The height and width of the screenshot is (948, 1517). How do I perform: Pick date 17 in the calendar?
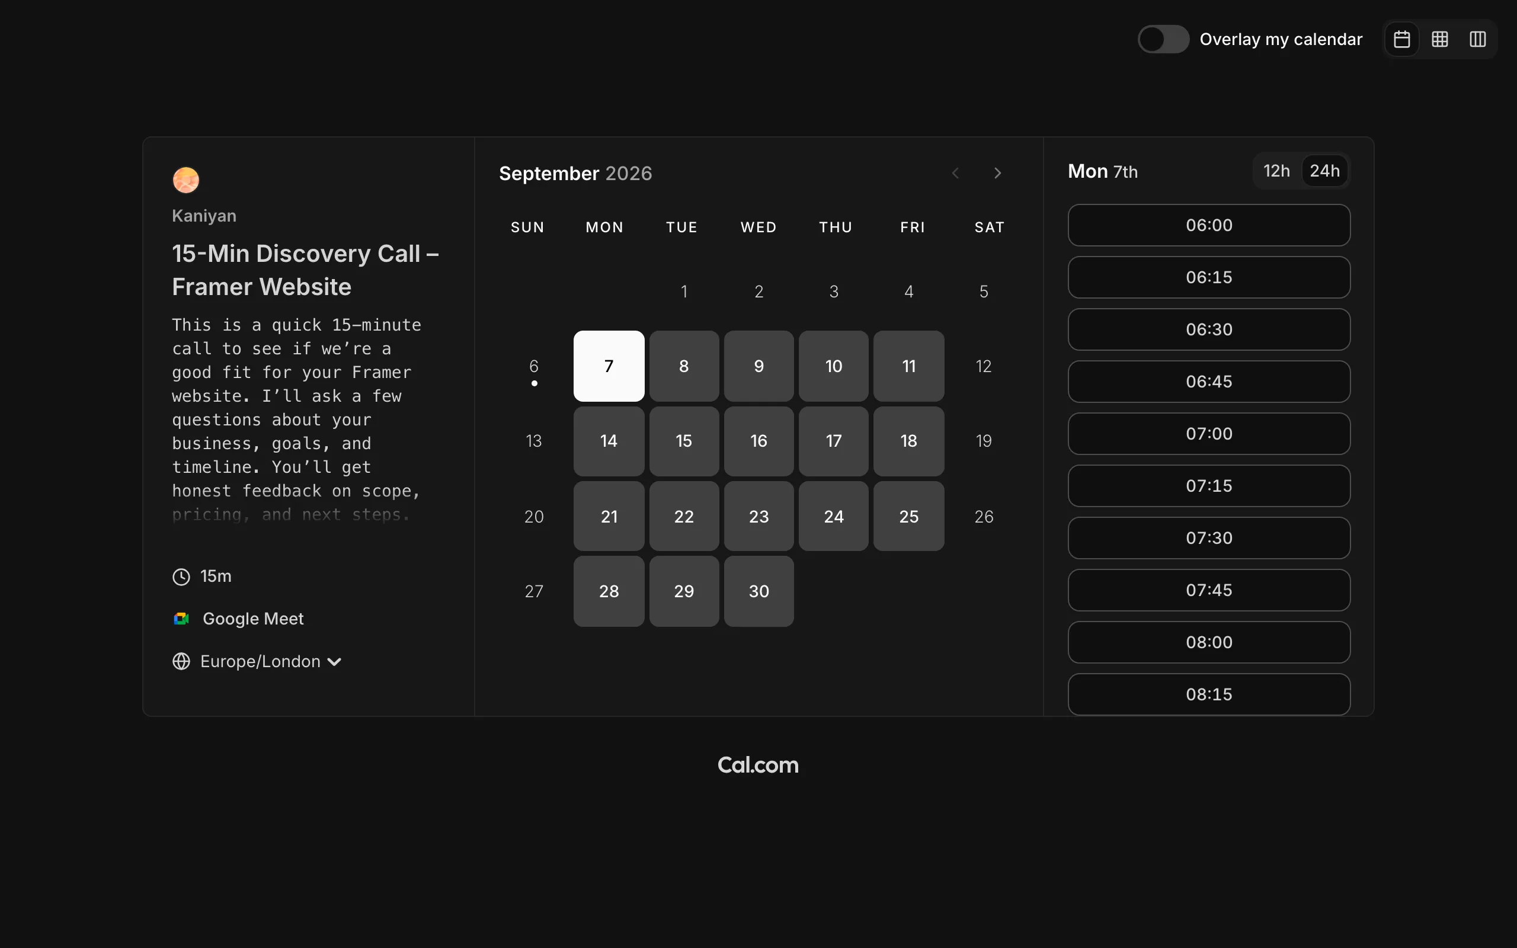click(834, 441)
